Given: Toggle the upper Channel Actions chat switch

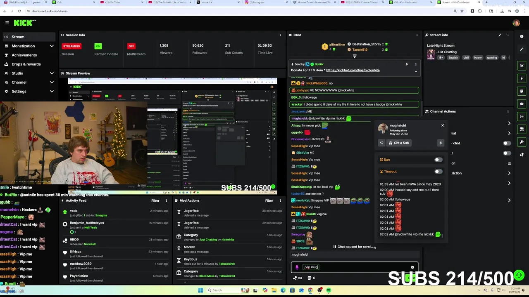Looking at the screenshot, I should pos(507,143).
